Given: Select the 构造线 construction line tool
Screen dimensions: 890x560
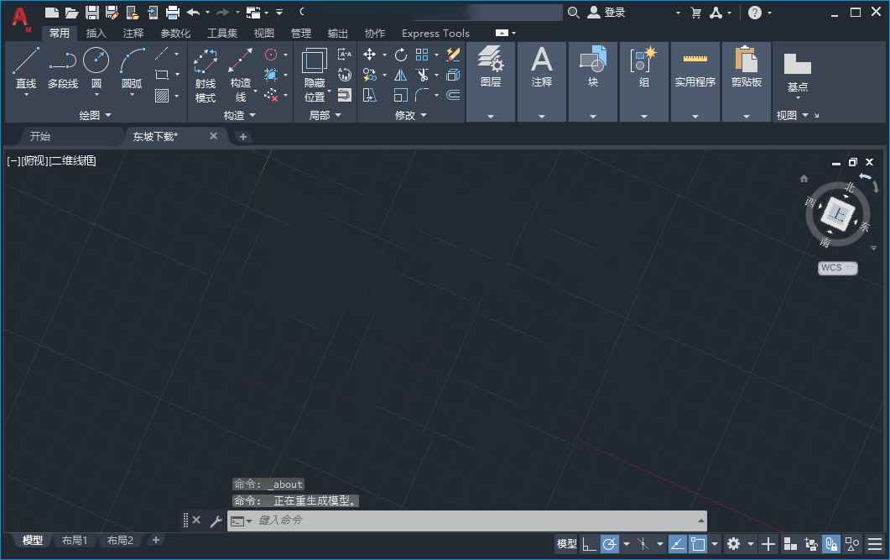Looking at the screenshot, I should click(x=241, y=76).
